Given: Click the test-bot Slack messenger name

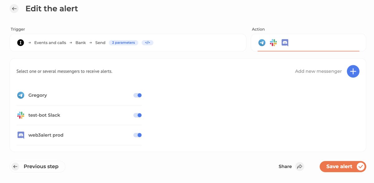Looking at the screenshot, I should click(x=44, y=115).
